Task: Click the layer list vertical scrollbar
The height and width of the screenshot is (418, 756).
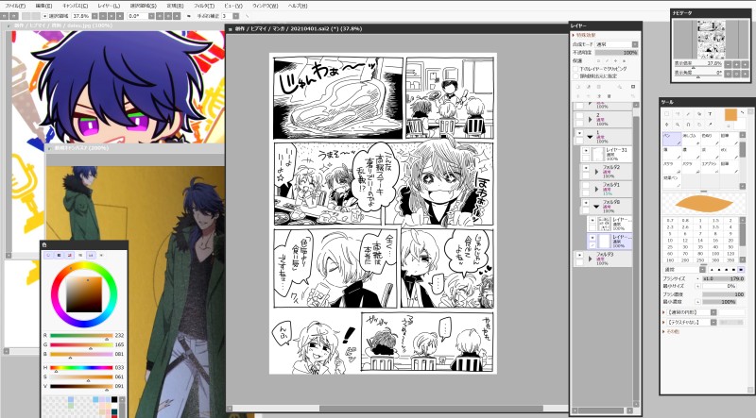Action: click(x=636, y=255)
